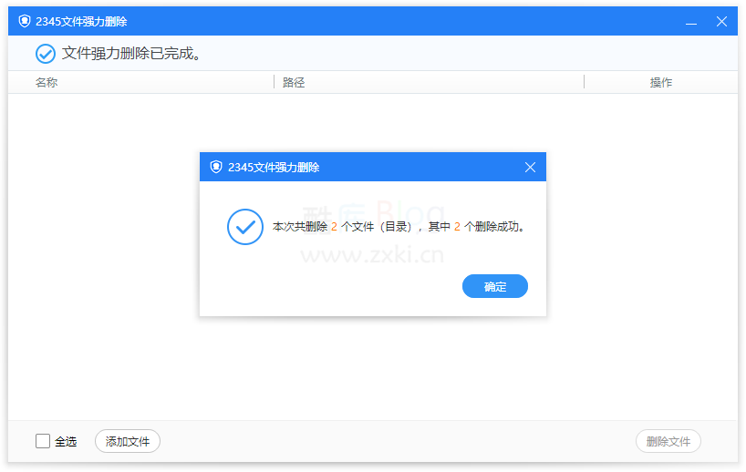Image resolution: width=746 pixels, height=472 pixels.
Task: Click the checkmark icon beside 文件强力删除已完成
Action: (46, 54)
